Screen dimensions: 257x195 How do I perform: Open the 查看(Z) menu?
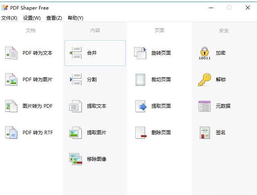click(x=54, y=18)
